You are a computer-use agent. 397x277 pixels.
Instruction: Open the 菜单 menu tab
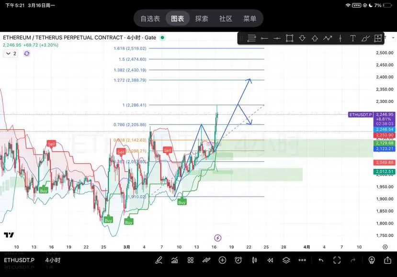[x=250, y=19]
